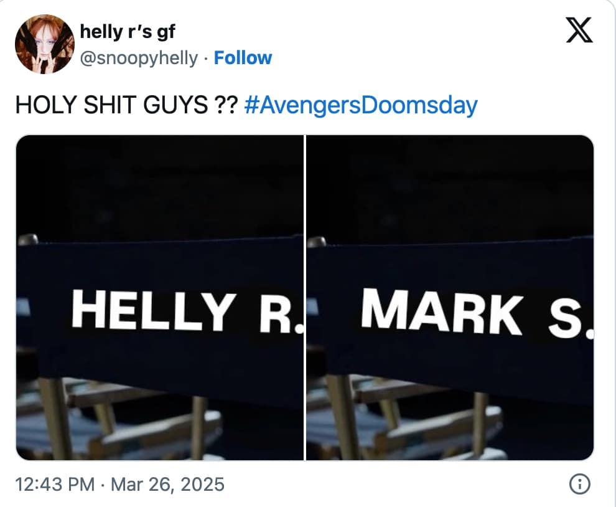Screen dimensions: 616x507
Task: Click the Follow button
Action: point(243,58)
